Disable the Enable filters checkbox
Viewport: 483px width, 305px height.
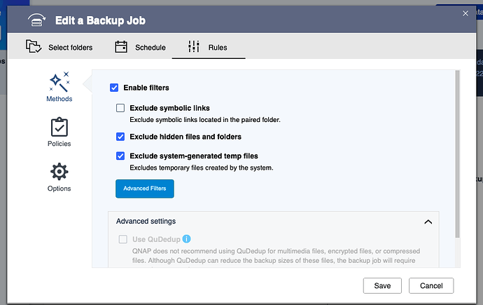click(x=114, y=88)
